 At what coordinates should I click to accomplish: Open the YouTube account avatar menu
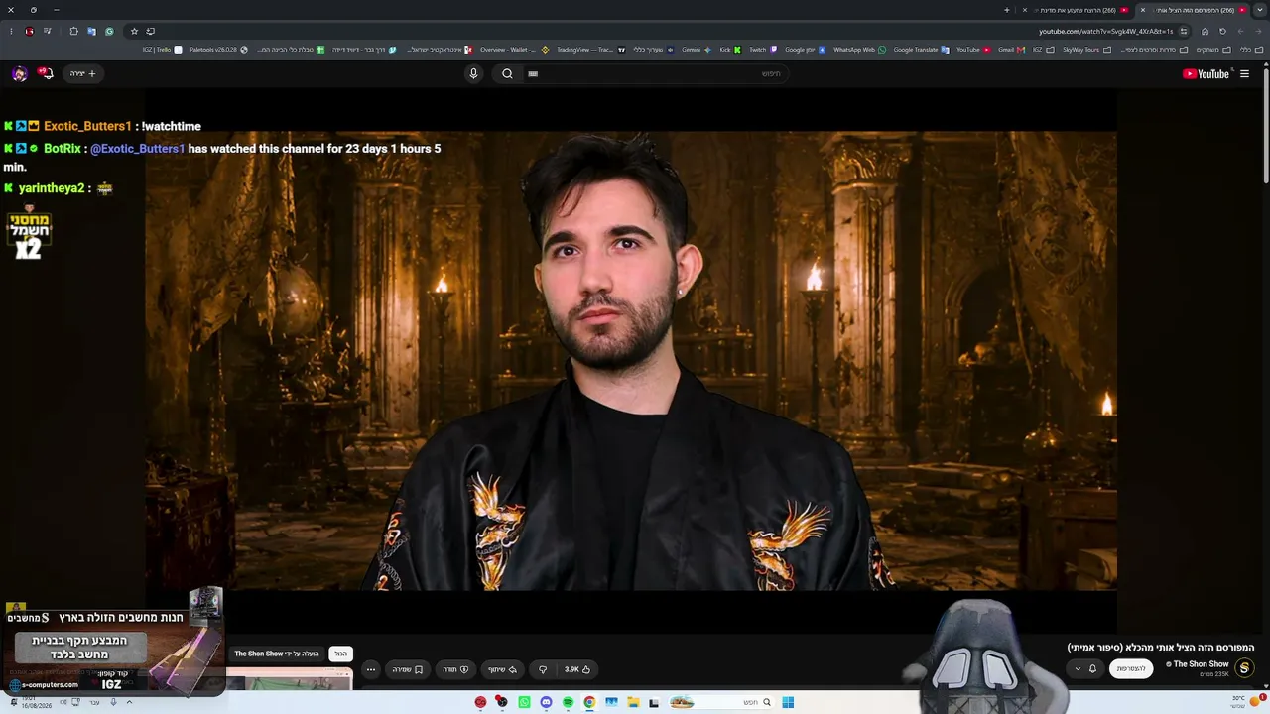(19, 73)
